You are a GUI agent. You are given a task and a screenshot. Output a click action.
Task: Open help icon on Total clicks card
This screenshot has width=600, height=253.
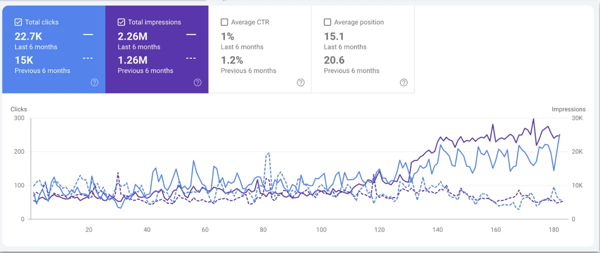click(94, 82)
